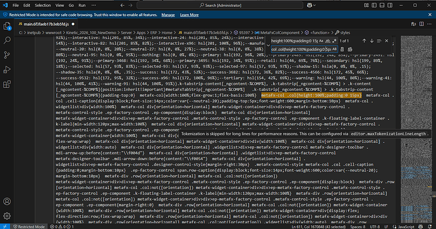Viewport: 436px width, 229px height.
Task: Open the Manage gear menu
Action: [x=7, y=216]
